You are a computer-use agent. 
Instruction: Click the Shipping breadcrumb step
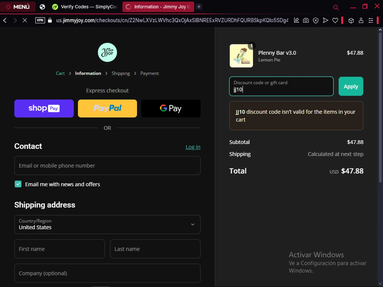(121, 73)
